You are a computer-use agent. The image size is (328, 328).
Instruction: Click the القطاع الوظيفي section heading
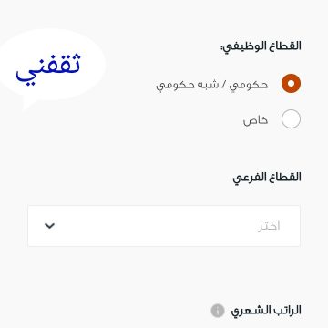(x=261, y=46)
